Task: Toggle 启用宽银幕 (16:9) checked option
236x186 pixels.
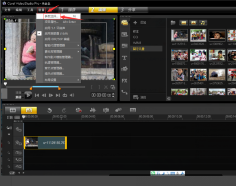Action: pyautogui.click(x=59, y=34)
